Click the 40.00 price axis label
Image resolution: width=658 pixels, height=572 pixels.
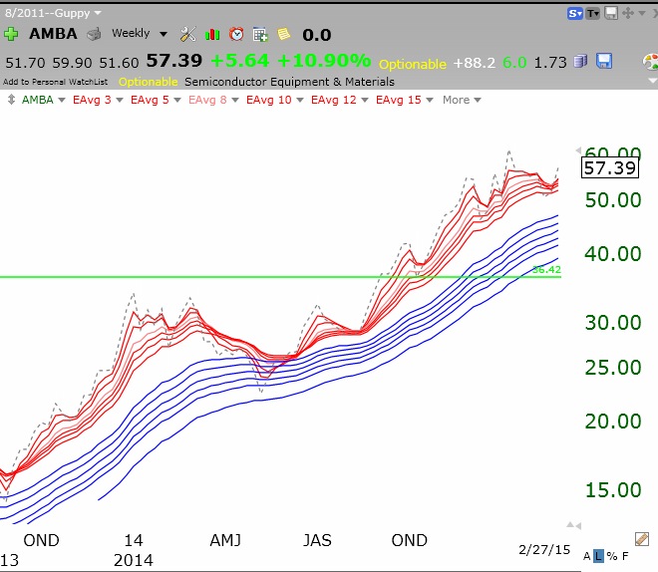[613, 254]
